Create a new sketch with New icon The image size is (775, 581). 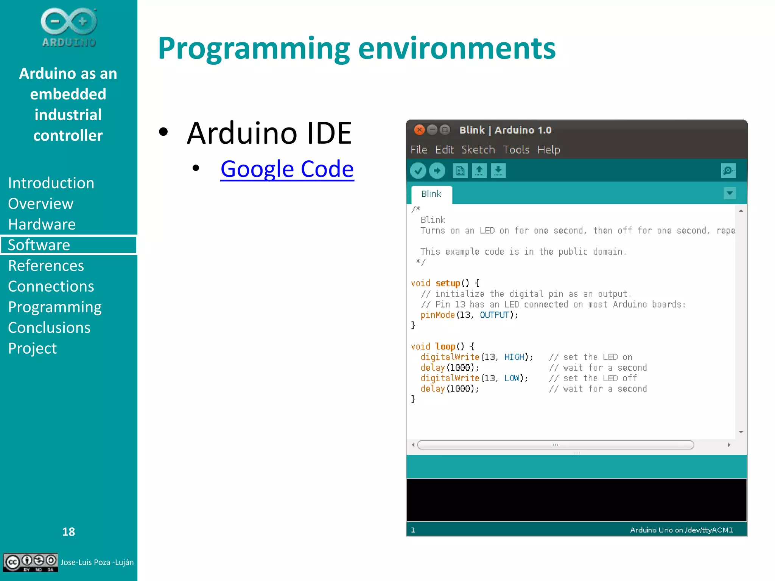tap(460, 171)
